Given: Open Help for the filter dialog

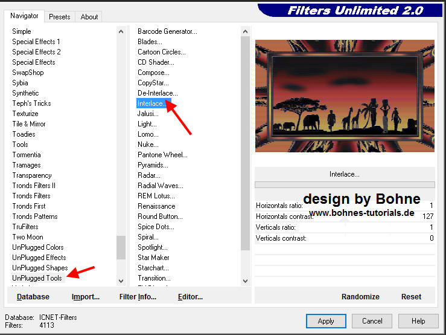Looking at the screenshot, I should (418, 321).
